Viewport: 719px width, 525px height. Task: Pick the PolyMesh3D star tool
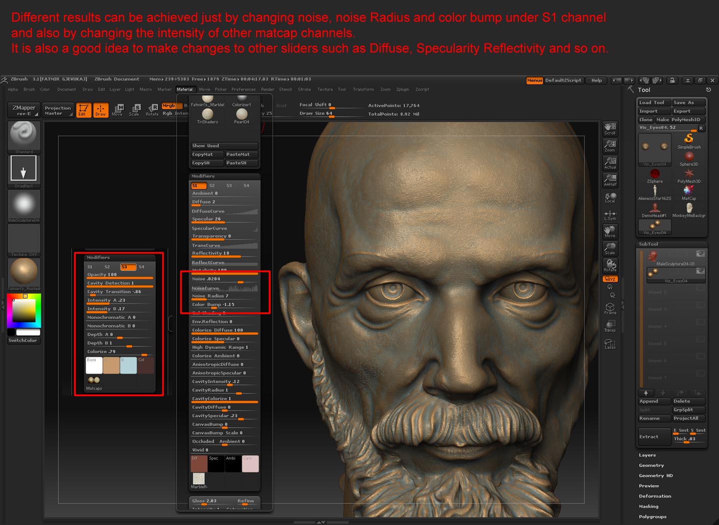pyautogui.click(x=689, y=175)
